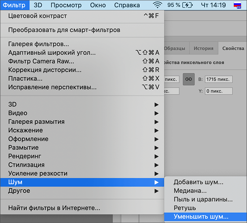Open the Справка menu
The height and width of the screenshot is (223, 247).
point(127,5)
